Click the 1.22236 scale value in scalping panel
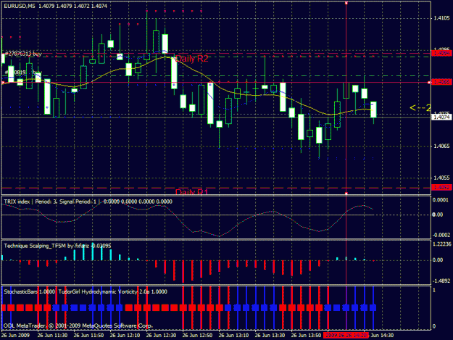 tap(441, 244)
